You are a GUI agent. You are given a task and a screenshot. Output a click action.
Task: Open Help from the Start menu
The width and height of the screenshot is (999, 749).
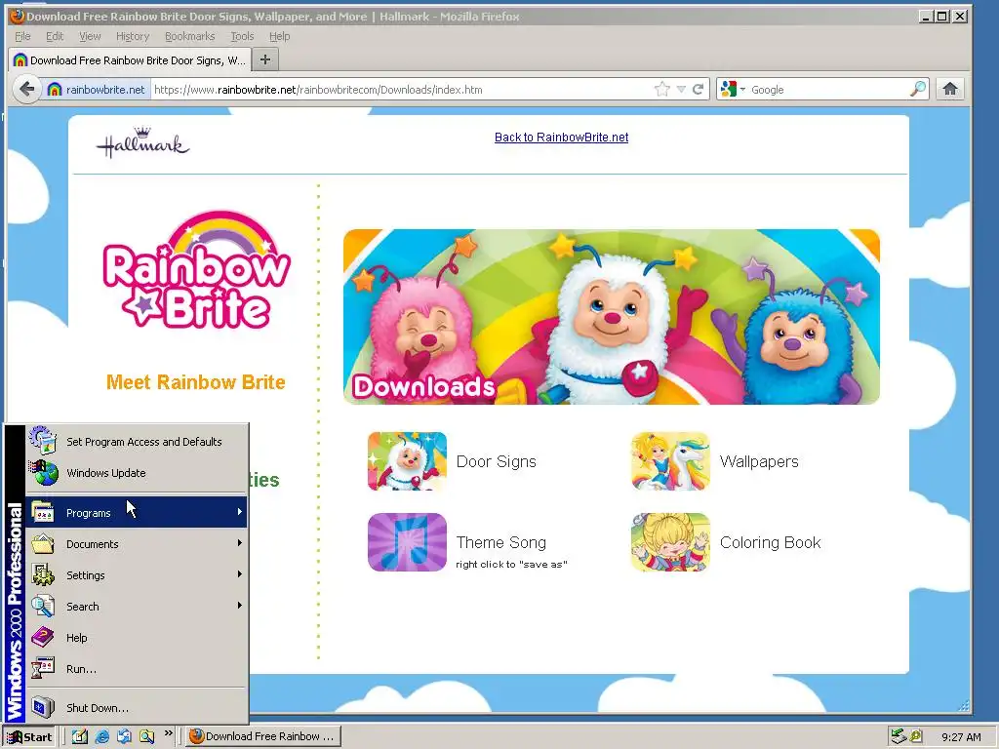click(137, 637)
